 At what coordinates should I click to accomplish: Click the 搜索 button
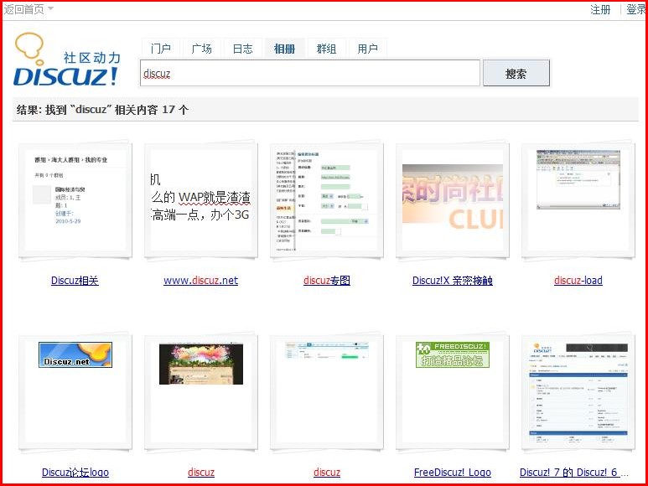click(x=516, y=73)
